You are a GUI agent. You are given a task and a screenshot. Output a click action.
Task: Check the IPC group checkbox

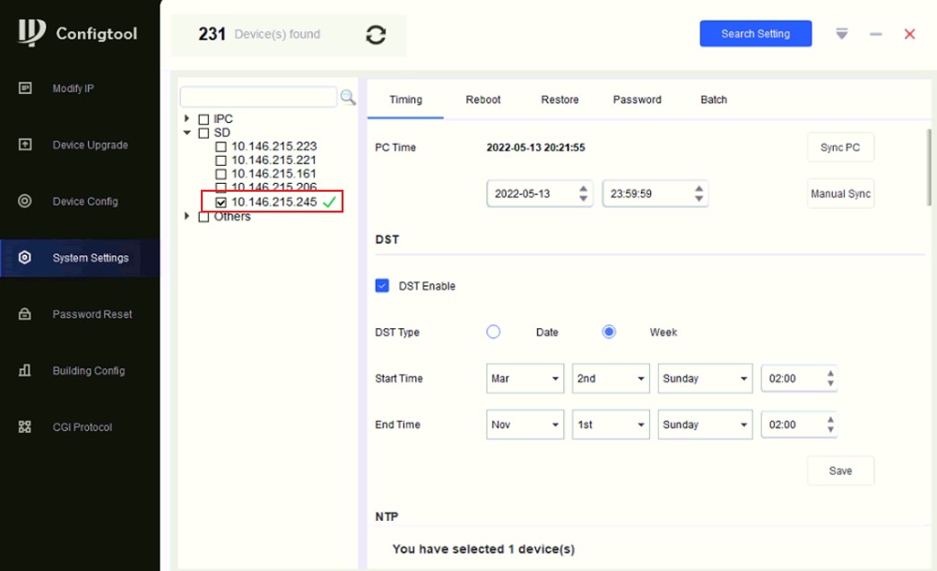(204, 119)
